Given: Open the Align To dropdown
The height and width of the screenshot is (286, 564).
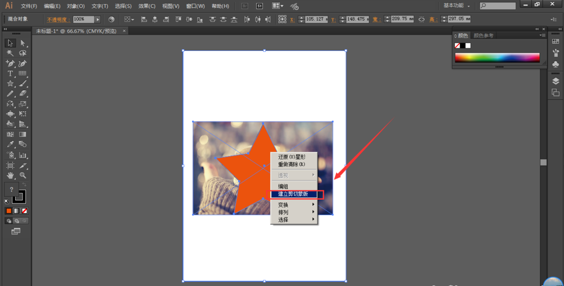Looking at the screenshot, I should [129, 20].
